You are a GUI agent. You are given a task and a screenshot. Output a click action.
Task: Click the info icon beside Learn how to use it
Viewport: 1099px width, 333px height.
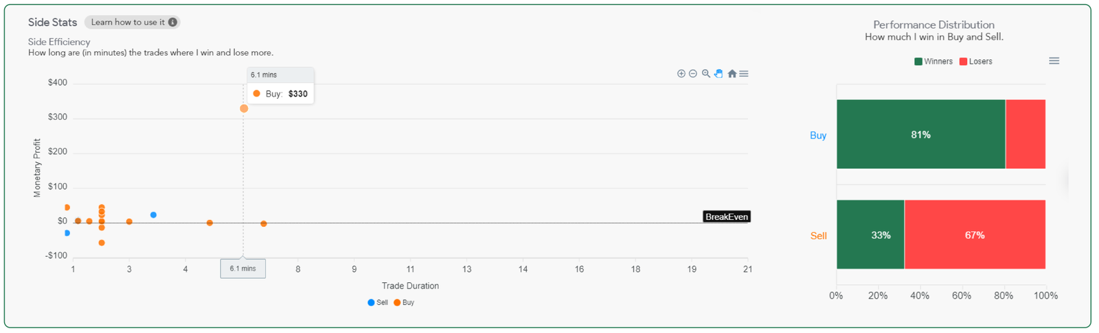click(173, 22)
